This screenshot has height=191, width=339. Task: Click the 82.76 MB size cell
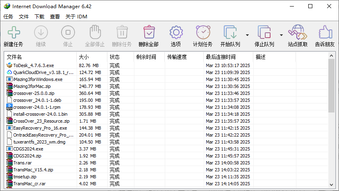click(89, 65)
